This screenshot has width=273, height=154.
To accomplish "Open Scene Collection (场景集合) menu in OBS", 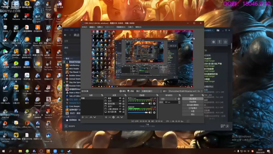I will pyautogui.click(x=121, y=27).
